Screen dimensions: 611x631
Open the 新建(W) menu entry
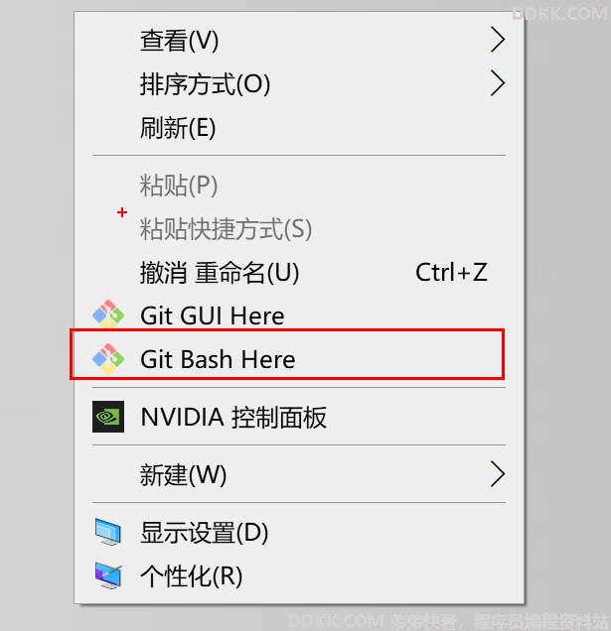click(299, 474)
